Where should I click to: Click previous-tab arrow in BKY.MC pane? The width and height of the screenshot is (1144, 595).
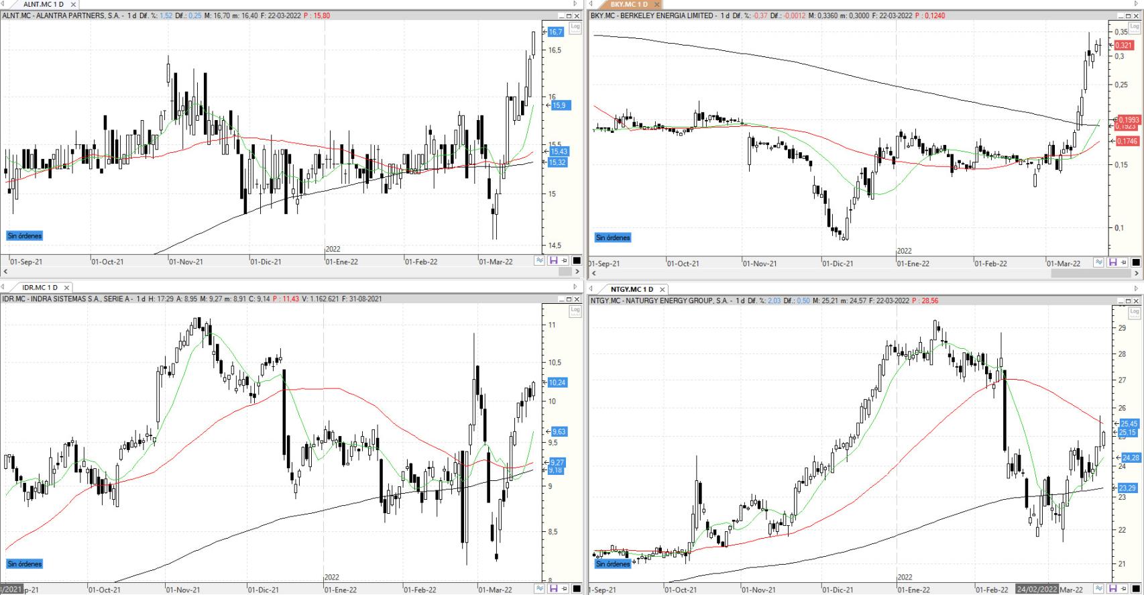click(x=592, y=4)
